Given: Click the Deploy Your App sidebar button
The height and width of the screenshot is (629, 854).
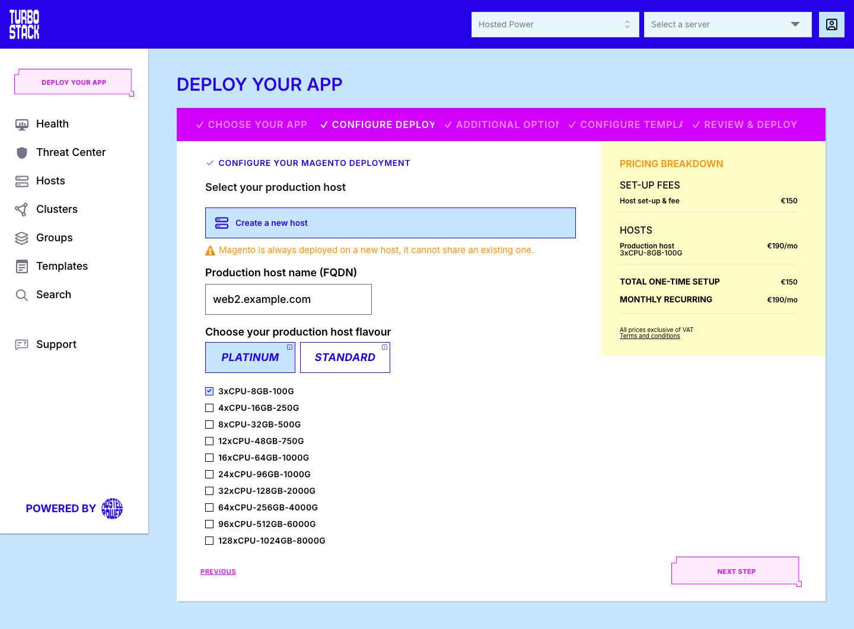Looking at the screenshot, I should coord(74,82).
